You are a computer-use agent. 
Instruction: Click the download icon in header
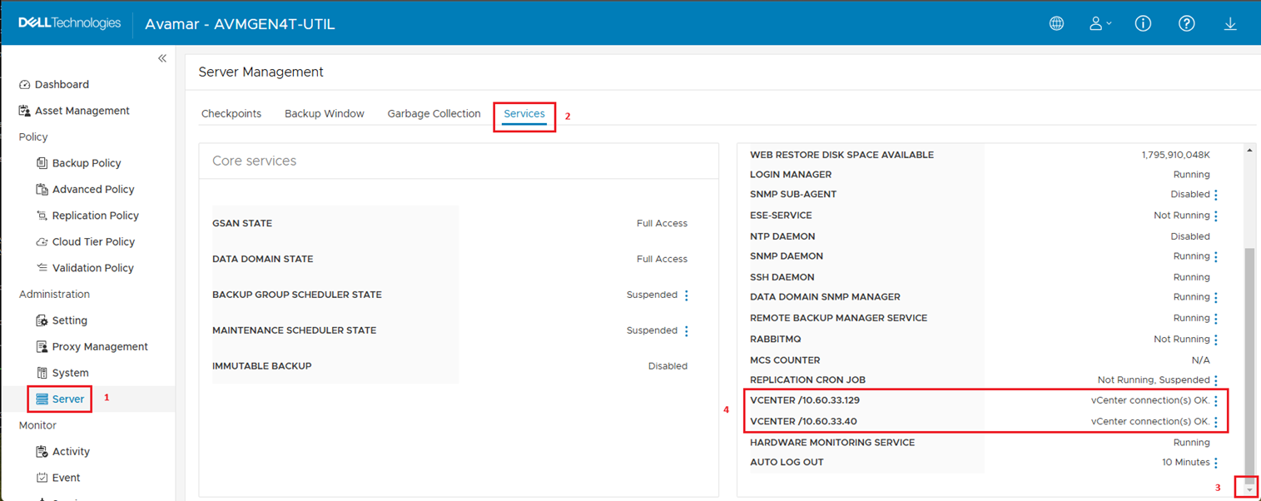[1230, 23]
